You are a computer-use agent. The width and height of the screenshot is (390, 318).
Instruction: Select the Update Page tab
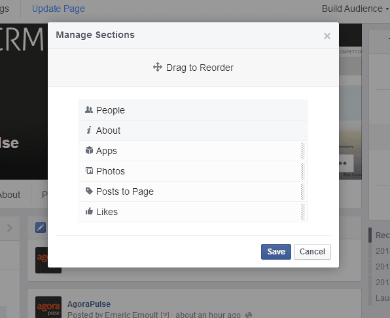tap(58, 9)
